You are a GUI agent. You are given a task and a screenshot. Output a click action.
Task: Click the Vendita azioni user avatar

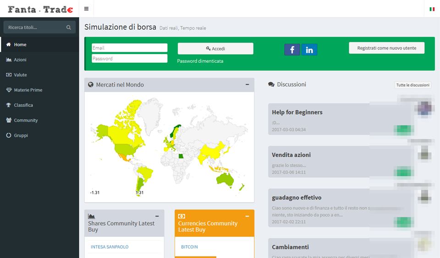424,153
